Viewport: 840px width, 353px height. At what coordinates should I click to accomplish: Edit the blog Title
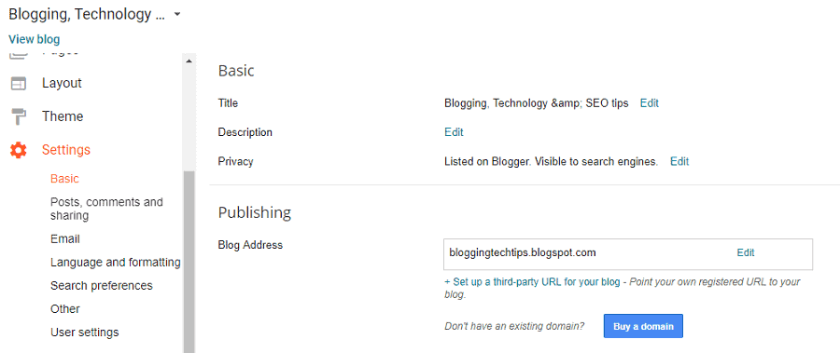650,103
